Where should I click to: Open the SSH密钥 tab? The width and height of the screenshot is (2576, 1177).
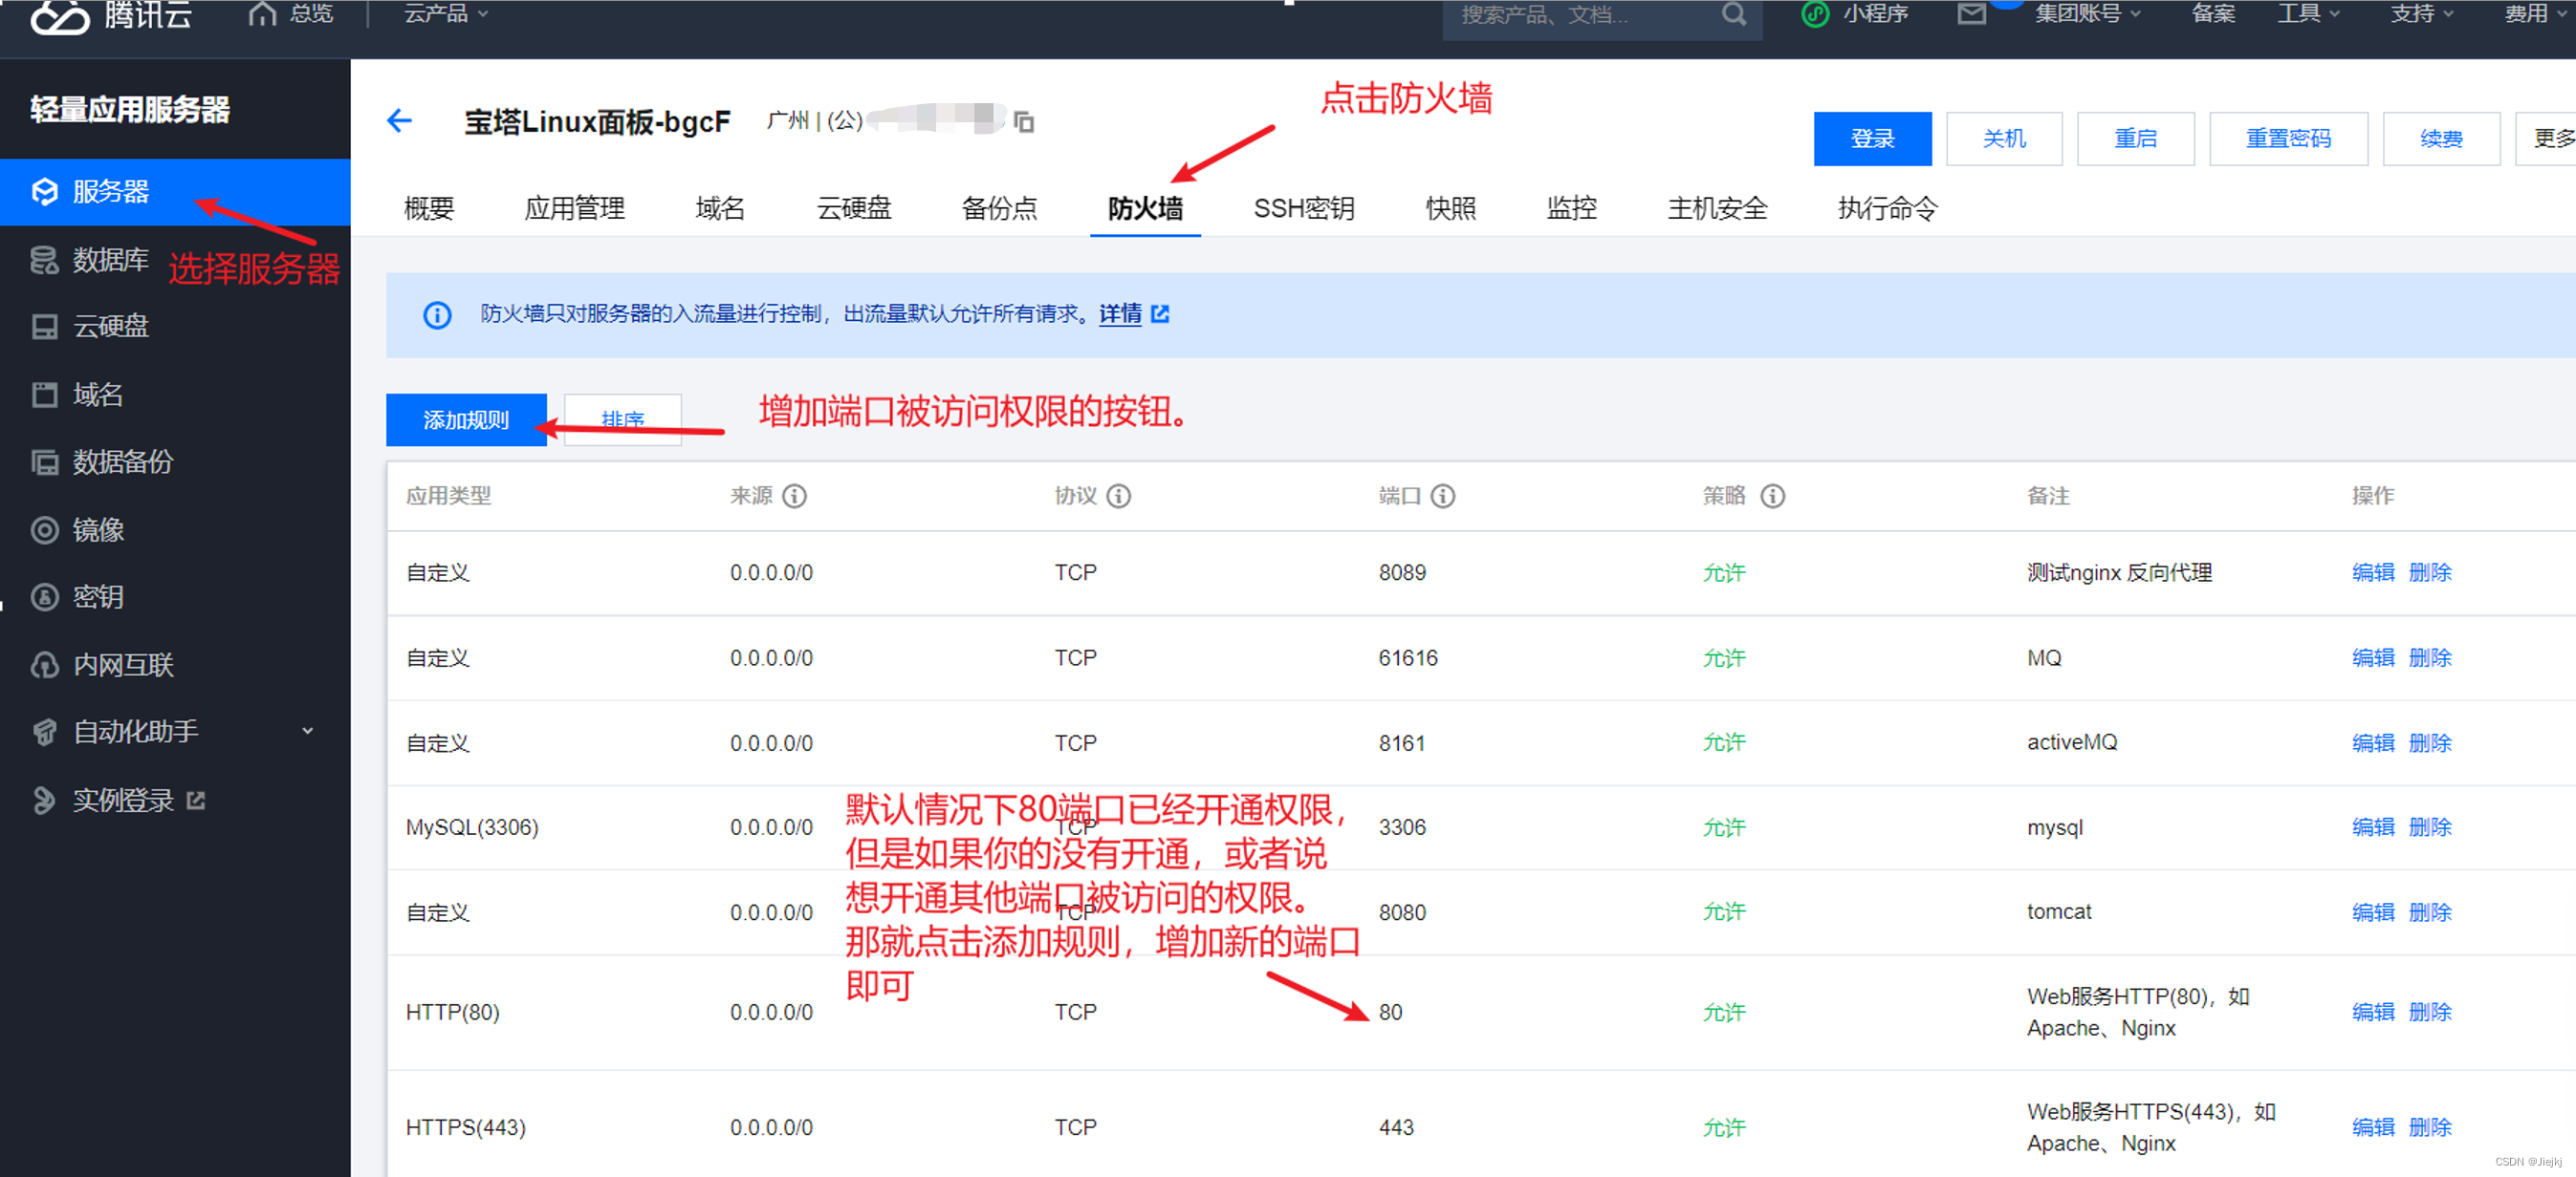pos(1303,208)
